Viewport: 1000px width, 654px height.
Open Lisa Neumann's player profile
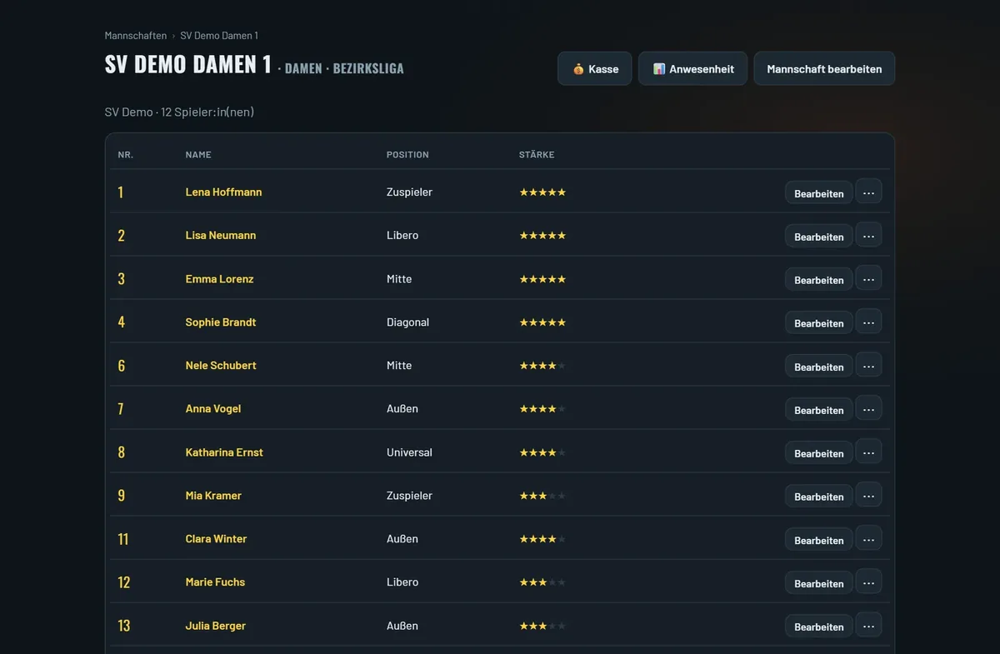(221, 235)
